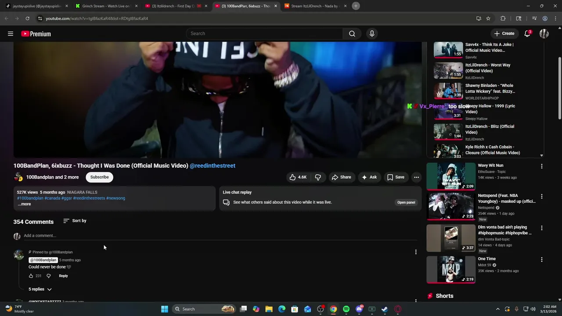The height and width of the screenshot is (316, 562).
Task: Save video to a playlist
Action: coord(396,177)
